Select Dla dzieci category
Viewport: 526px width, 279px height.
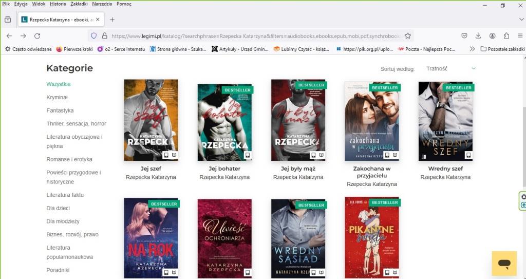click(58, 208)
